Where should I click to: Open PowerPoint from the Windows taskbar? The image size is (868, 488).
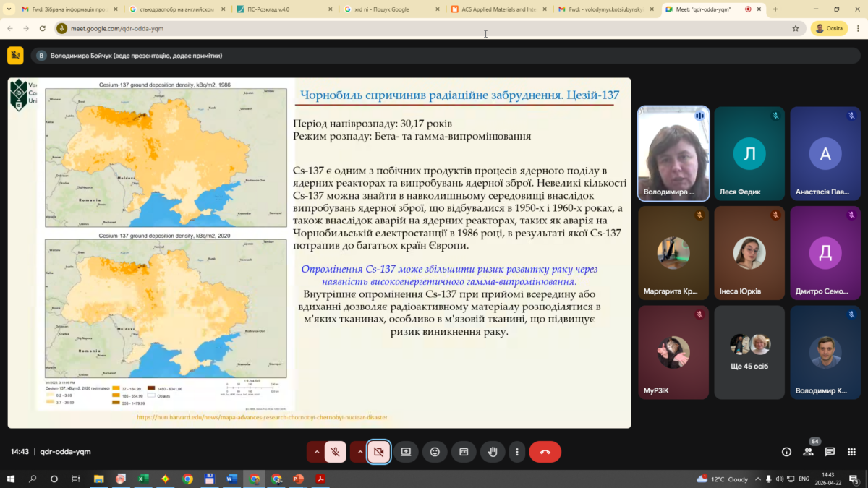(x=298, y=479)
